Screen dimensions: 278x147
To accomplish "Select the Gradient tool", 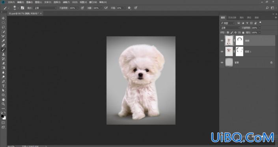I will point(3,68).
